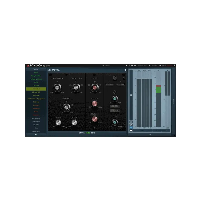Click the 600.0 Hz field
Screen dimensions: 201x201
tap(115, 110)
